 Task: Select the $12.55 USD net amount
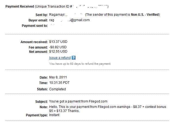[x=58, y=52]
